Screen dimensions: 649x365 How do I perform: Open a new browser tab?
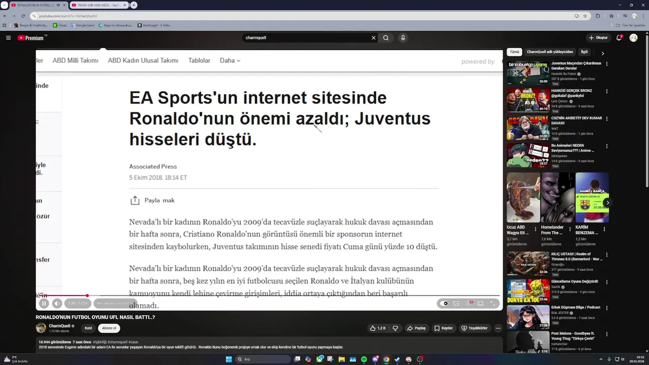[x=134, y=5]
